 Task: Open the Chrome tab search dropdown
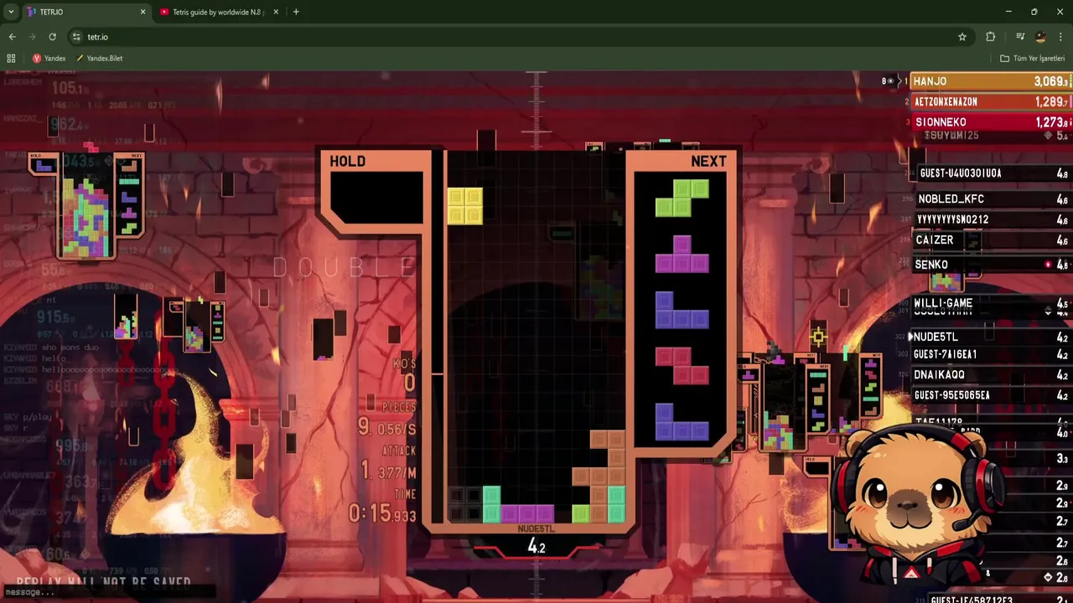pyautogui.click(x=11, y=12)
